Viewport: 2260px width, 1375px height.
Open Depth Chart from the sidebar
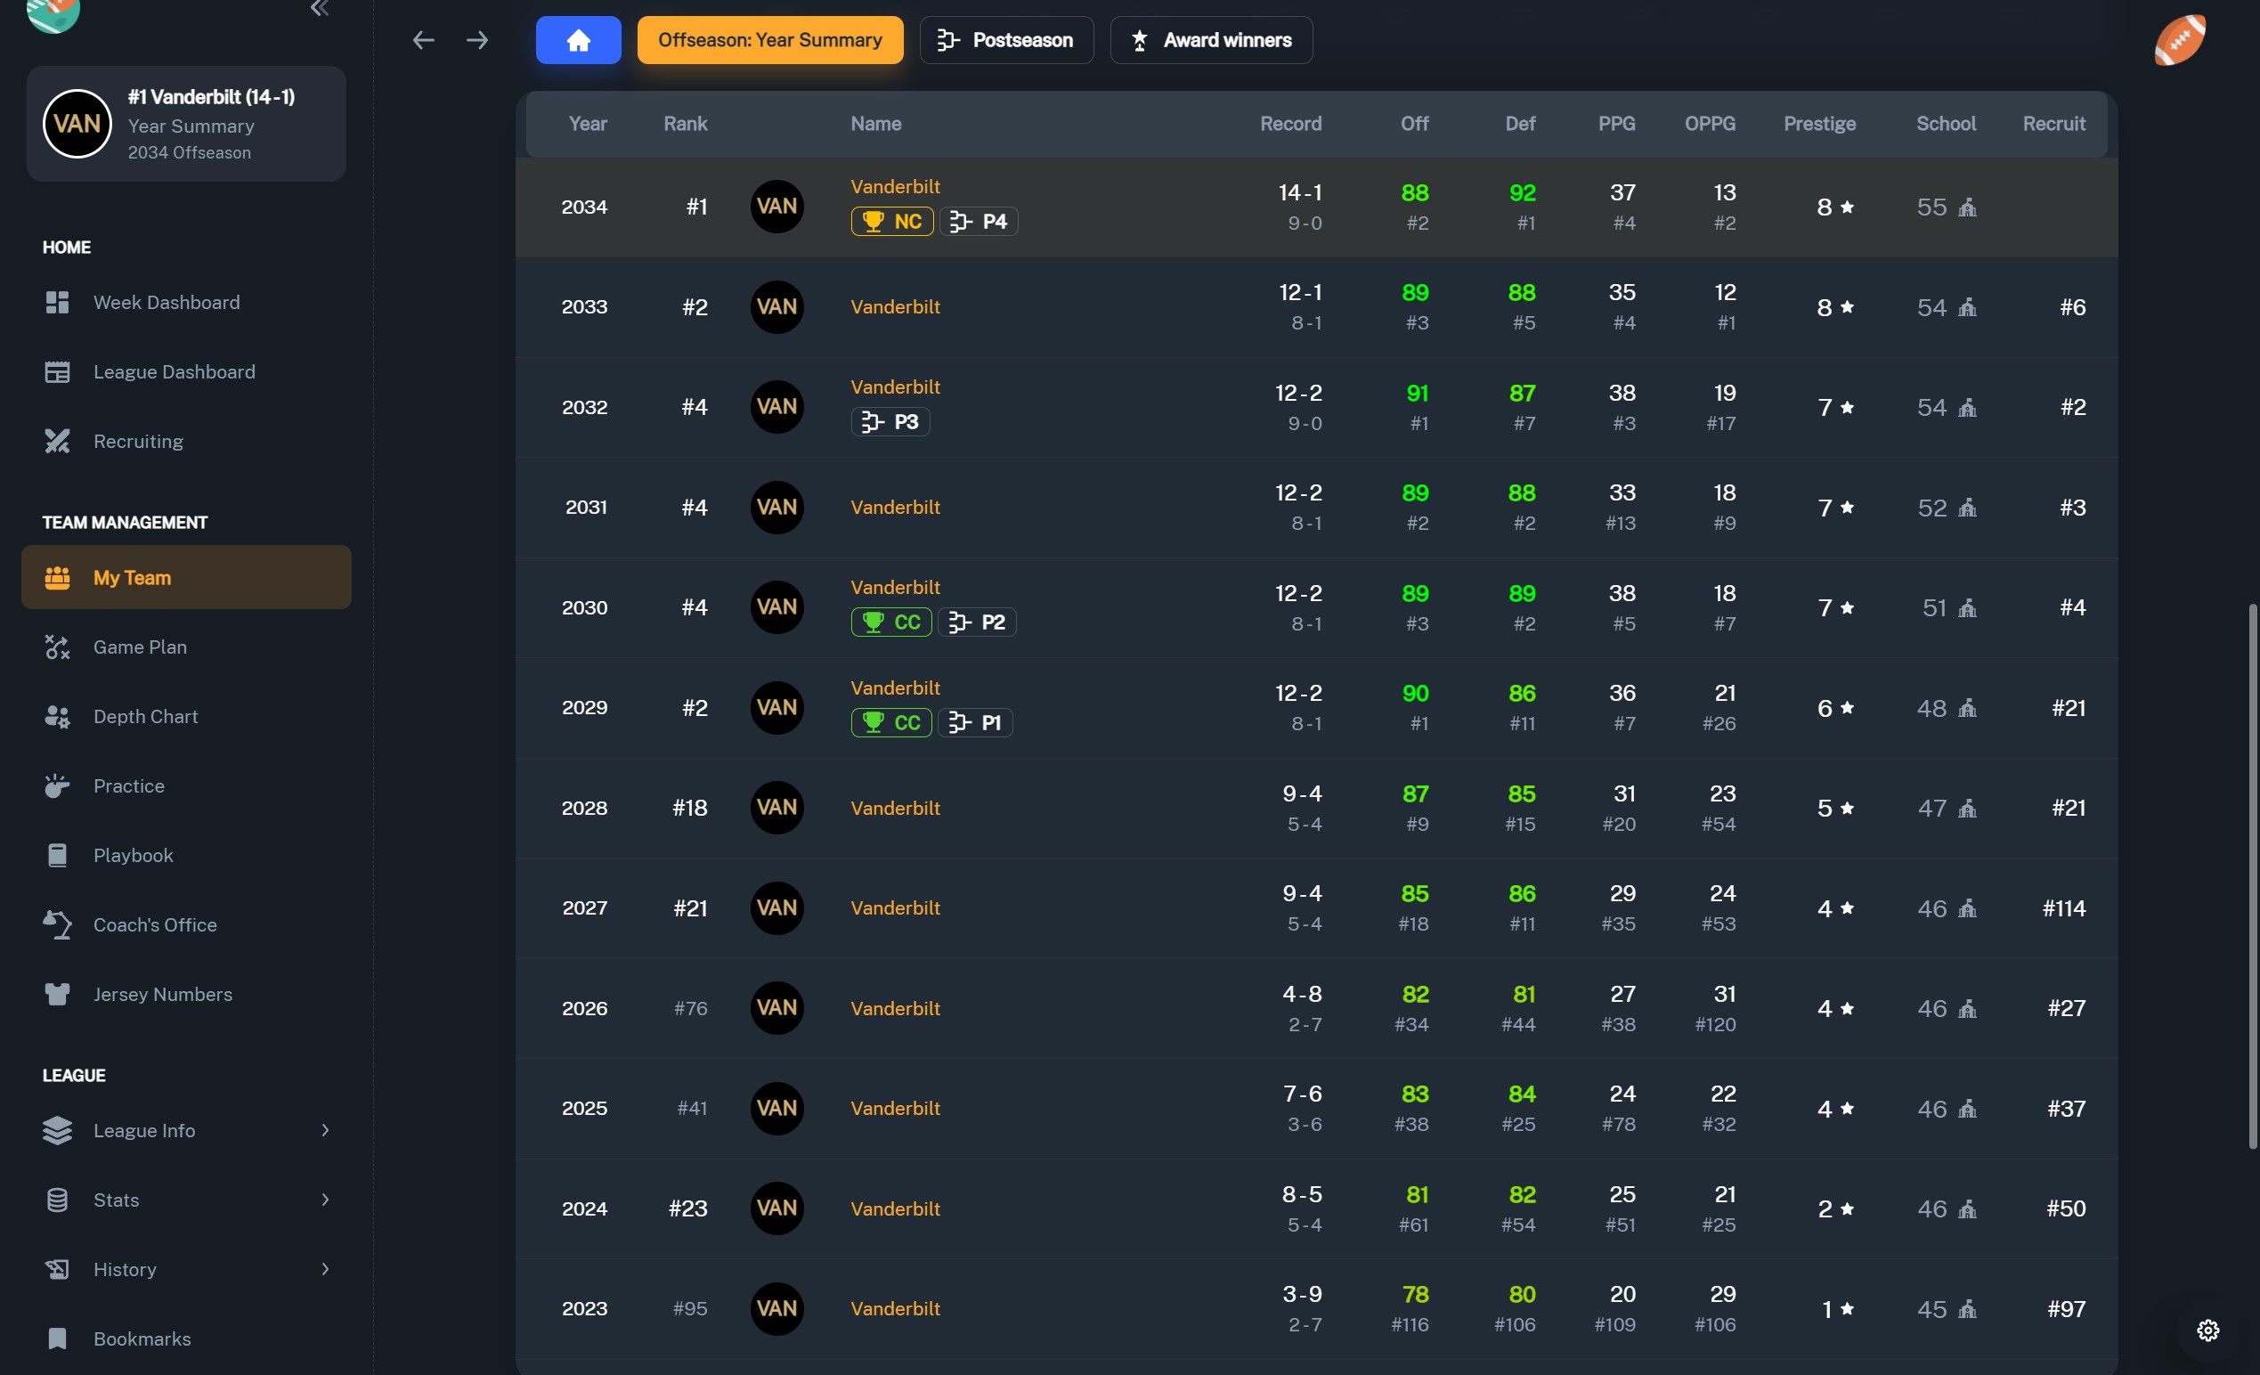tap(145, 716)
